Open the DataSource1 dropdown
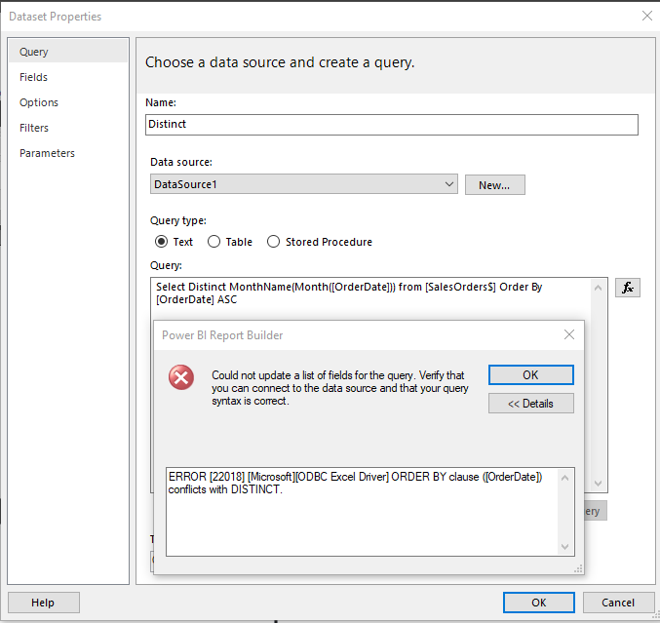660x623 pixels. (x=304, y=184)
